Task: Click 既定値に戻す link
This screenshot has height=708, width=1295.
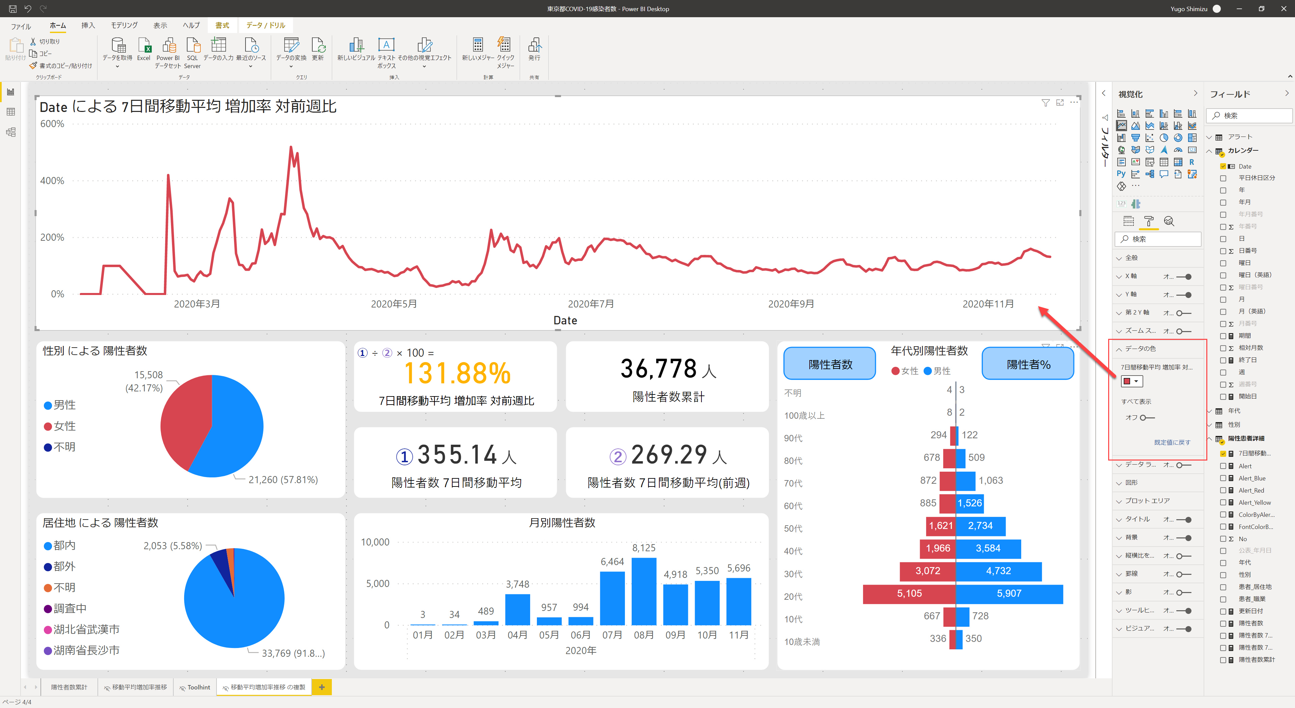Action: 1172,442
